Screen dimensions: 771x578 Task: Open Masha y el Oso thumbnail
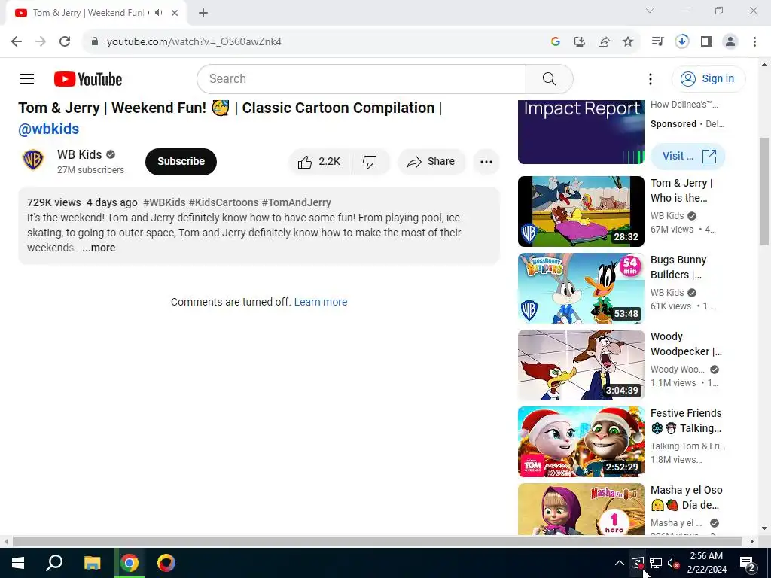click(581, 510)
